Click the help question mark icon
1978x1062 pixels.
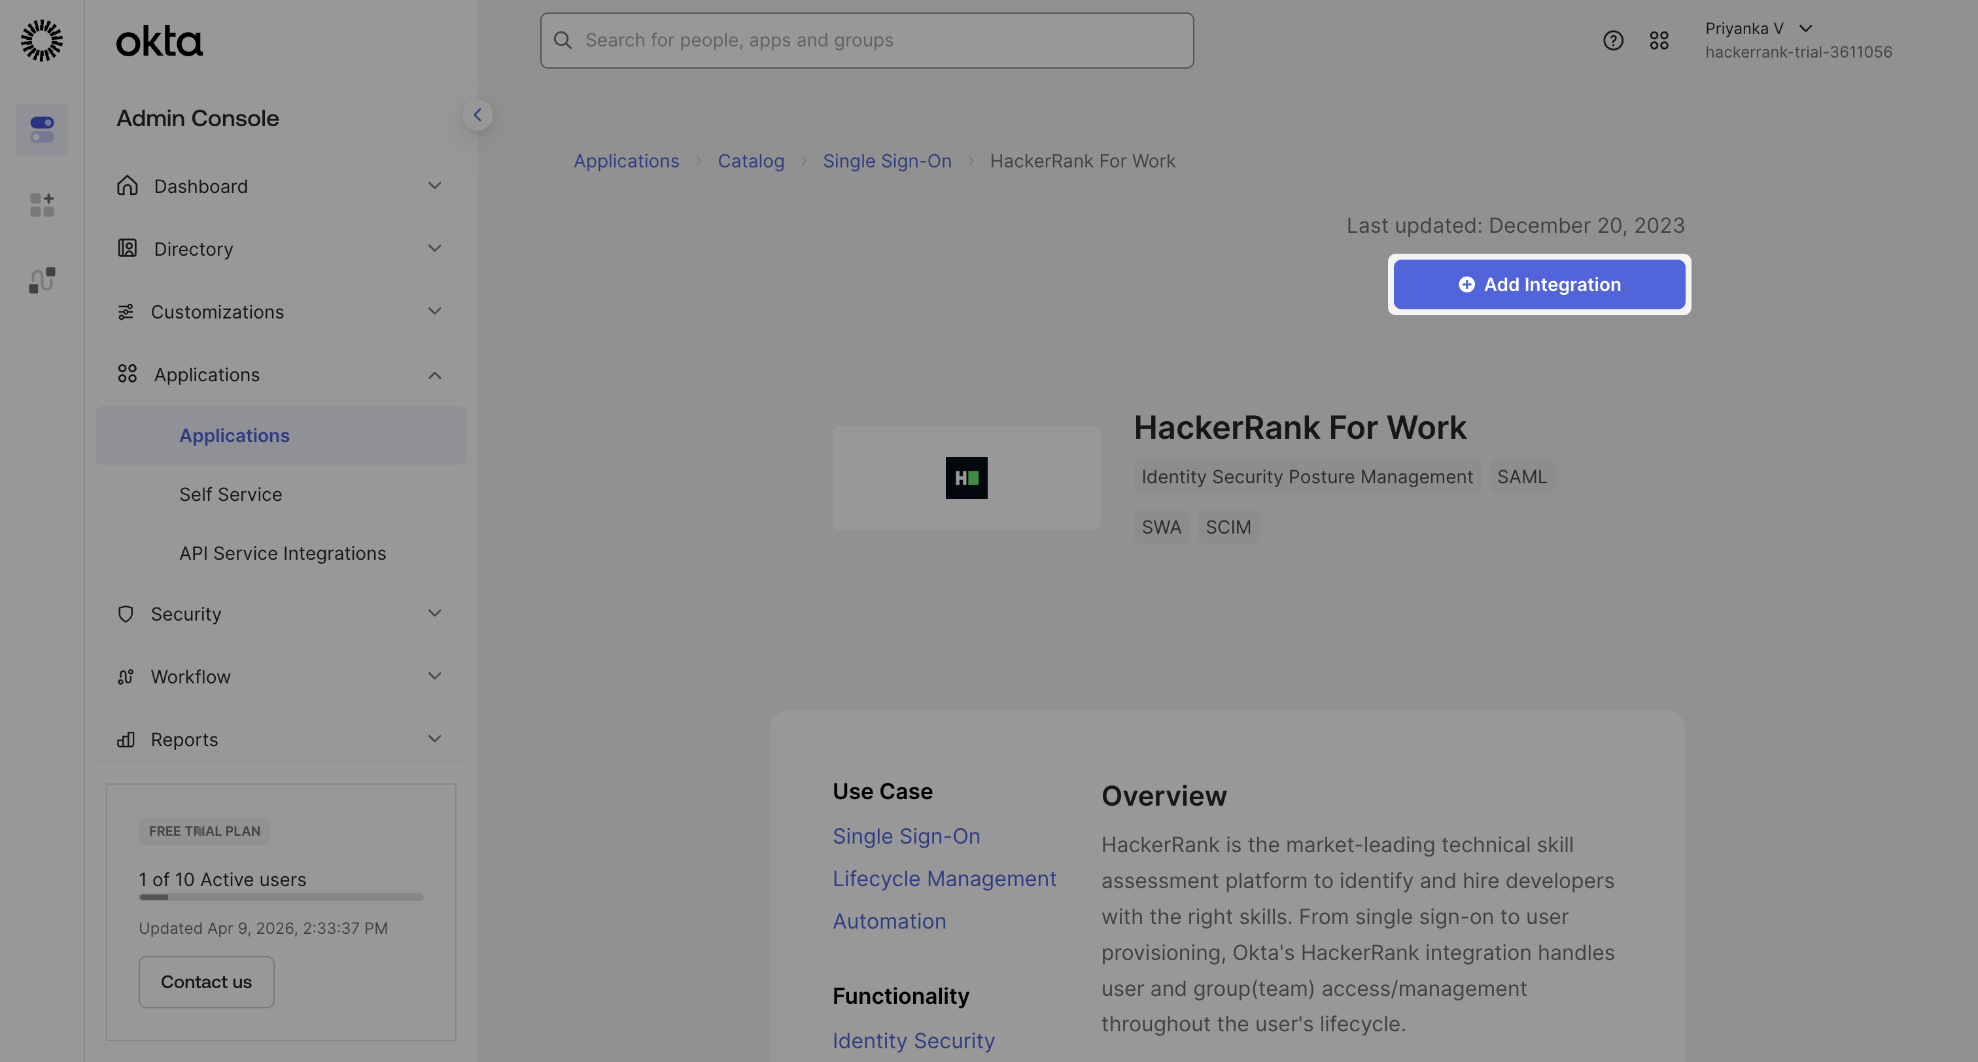tap(1612, 40)
